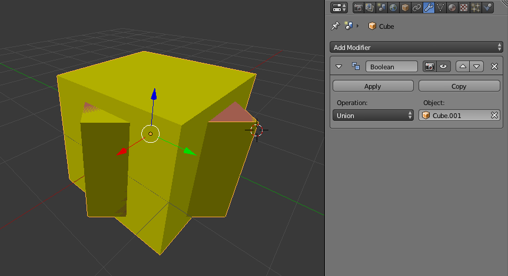Open the Render properties tab (camera icon)

pyautogui.click(x=358, y=8)
